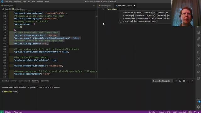The width and height of the screenshot is (201, 113).
Task: Open the Terminal menu
Action: (40, 2)
